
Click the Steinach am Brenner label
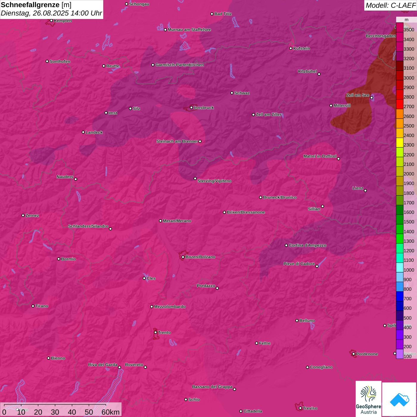coord(177,141)
